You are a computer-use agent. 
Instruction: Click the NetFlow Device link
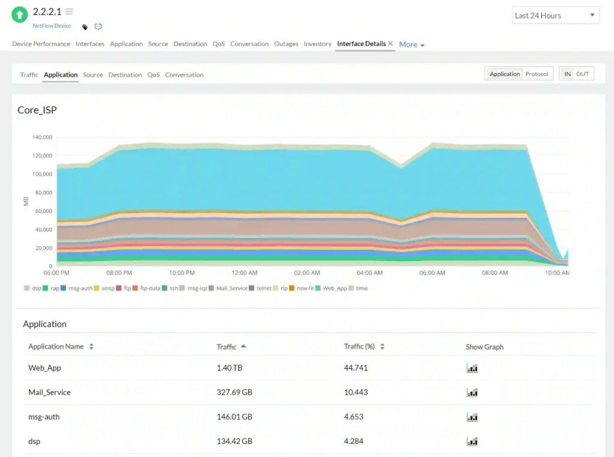pyautogui.click(x=52, y=26)
